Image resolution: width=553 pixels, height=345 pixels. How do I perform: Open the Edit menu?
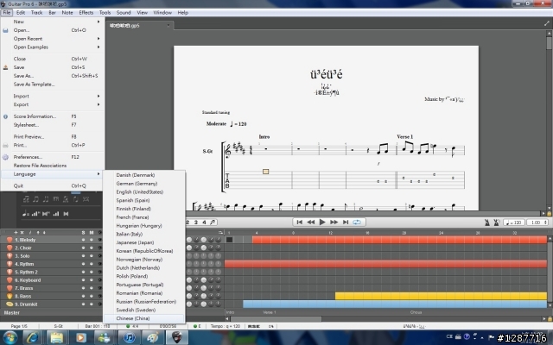pyautogui.click(x=21, y=12)
